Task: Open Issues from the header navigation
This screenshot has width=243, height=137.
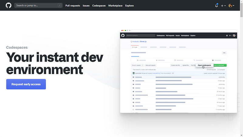Action: pyautogui.click(x=86, y=5)
